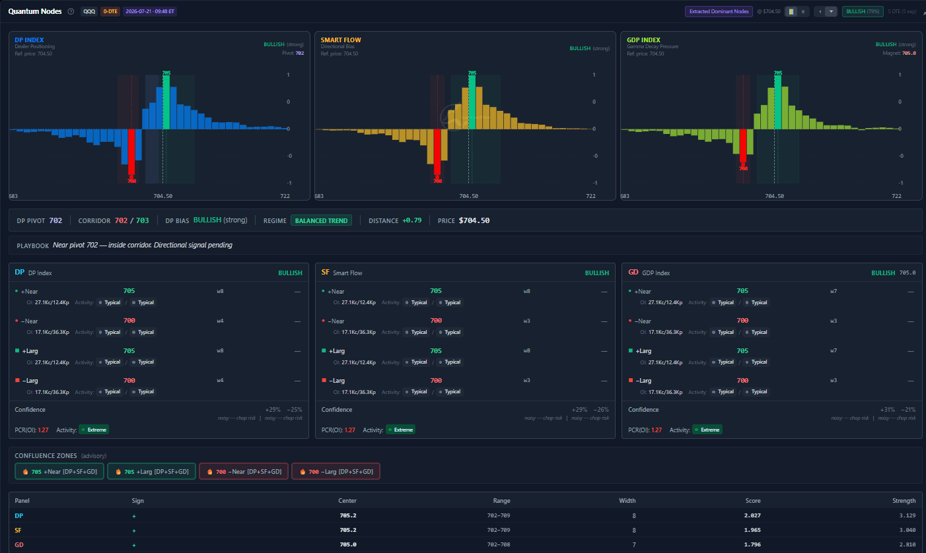
Task: Click the PLAYBOOK message text
Action: coord(143,245)
